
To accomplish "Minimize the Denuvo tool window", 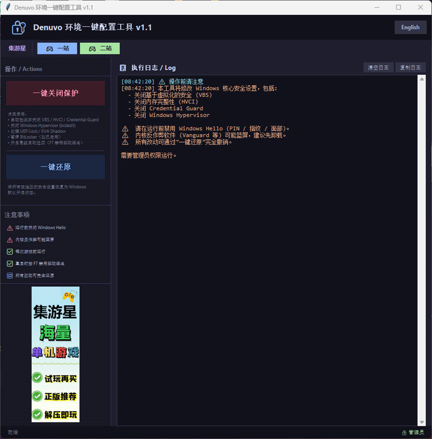I will 377,7.
